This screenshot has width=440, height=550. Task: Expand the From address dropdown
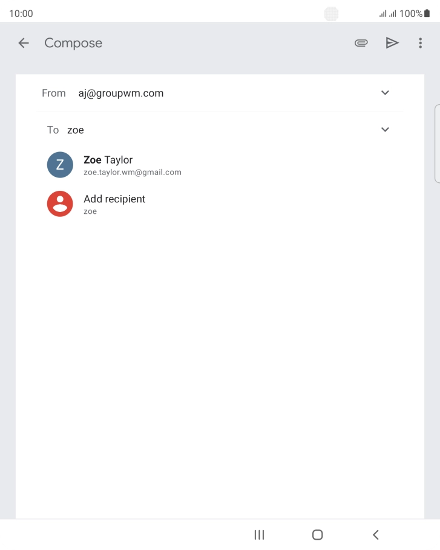[x=385, y=93]
